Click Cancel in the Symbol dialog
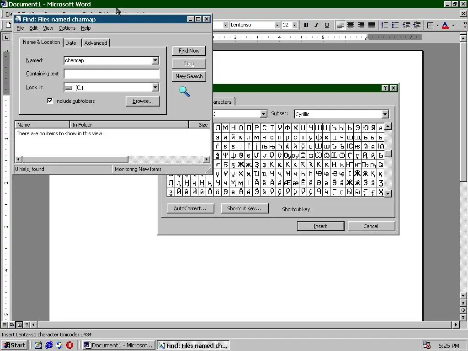This screenshot has height=351, width=468. pyautogui.click(x=371, y=226)
